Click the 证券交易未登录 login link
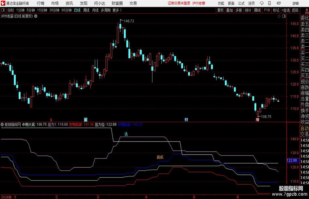This screenshot has width=309, height=199. click(179, 3)
